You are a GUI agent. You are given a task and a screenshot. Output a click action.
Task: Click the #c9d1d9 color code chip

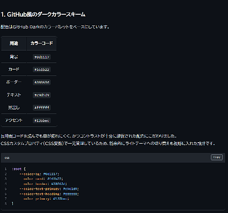pyautogui.click(x=42, y=95)
